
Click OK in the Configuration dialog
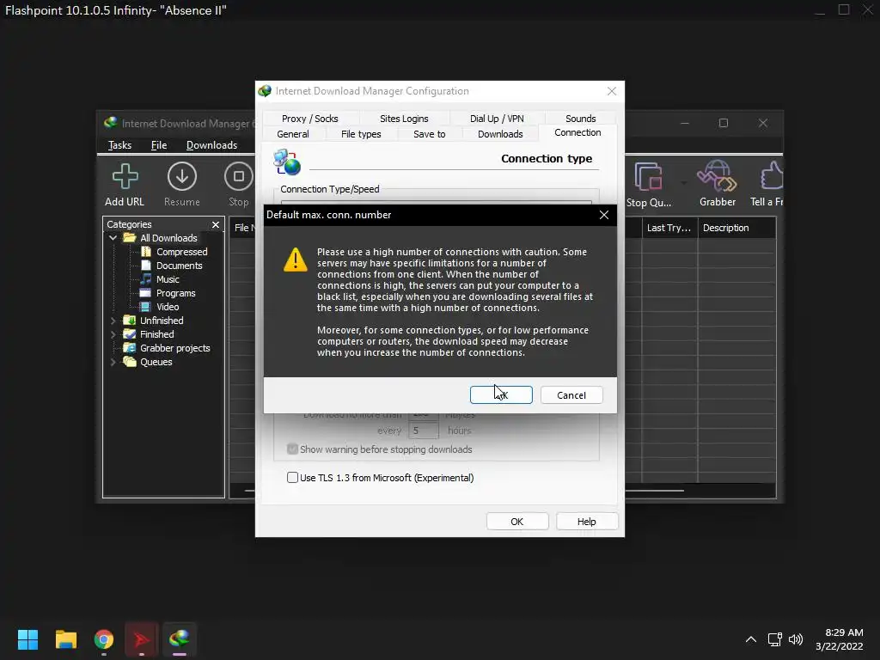pos(516,522)
